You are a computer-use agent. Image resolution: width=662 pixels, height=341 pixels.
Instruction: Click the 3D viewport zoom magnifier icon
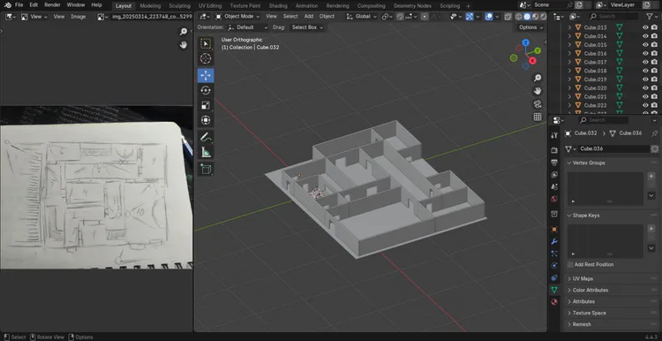pos(538,78)
